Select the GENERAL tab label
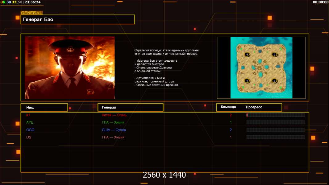This screenshot has width=329, height=185. pos(32,13)
